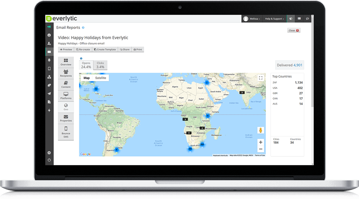Open the megaphone campaigns icon in sidebar
This screenshot has width=359, height=199.
tap(49, 27)
